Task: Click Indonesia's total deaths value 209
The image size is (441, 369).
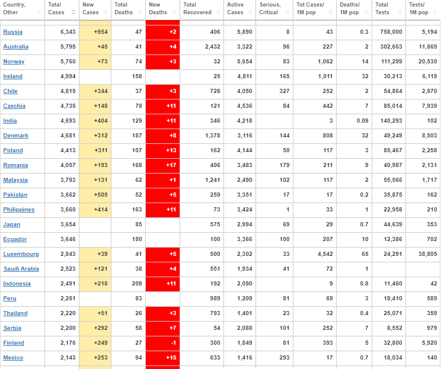Action: [137, 284]
